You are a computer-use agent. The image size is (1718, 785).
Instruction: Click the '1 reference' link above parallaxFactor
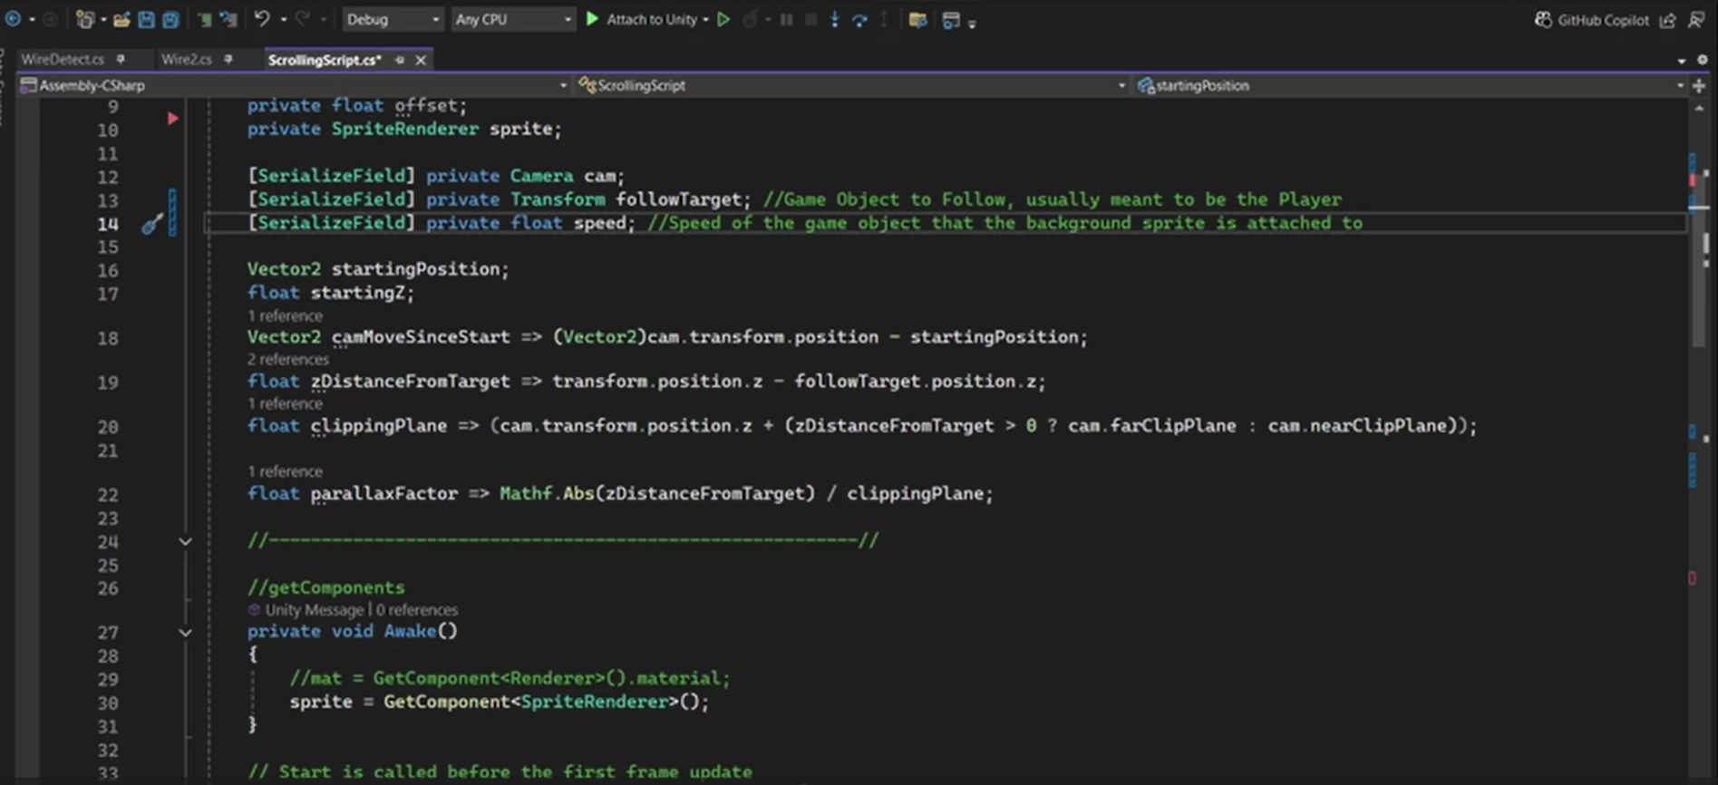(x=285, y=471)
